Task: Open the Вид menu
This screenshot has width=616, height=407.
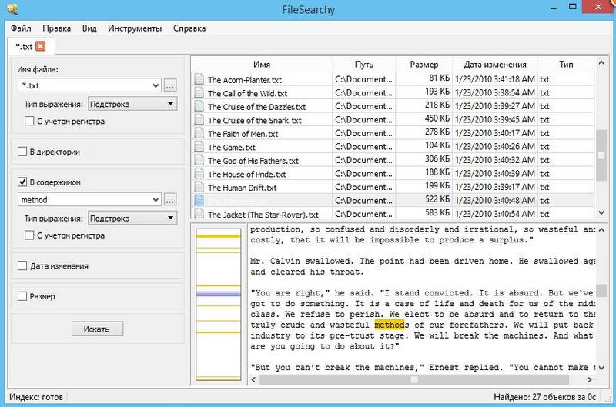Action: [x=89, y=28]
